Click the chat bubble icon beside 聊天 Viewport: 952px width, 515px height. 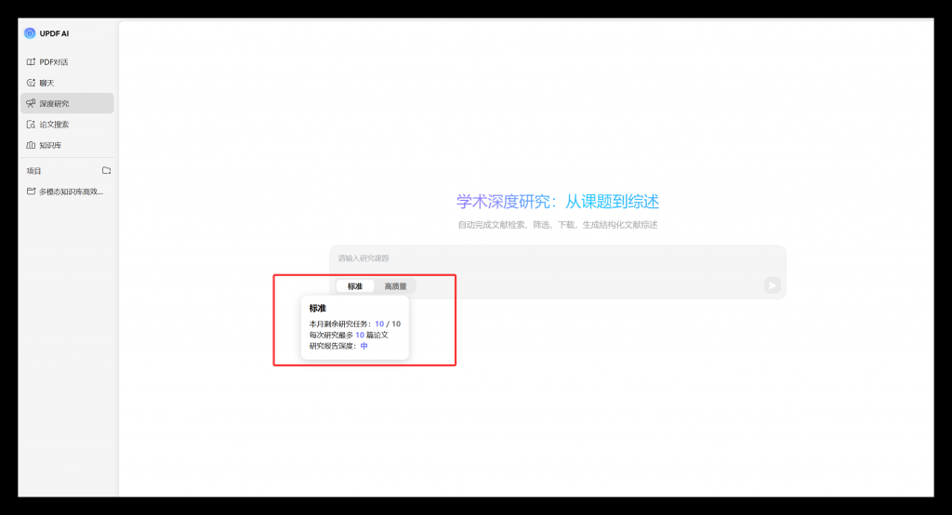[x=31, y=83]
